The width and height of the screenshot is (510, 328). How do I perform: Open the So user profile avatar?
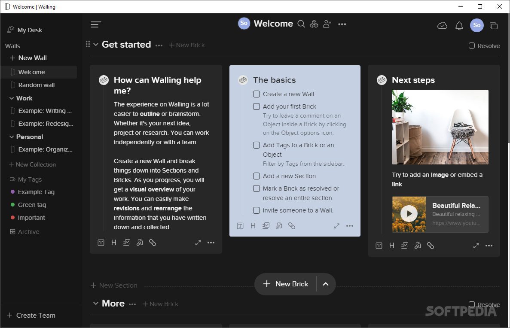476,25
